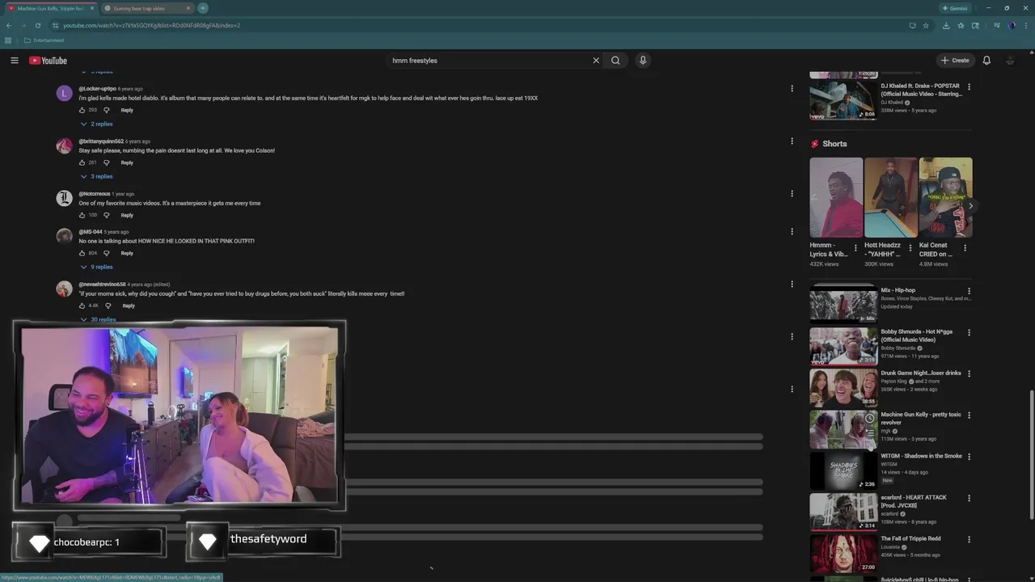Reply to the @brittanyquinn562 comment
The image size is (1035, 582).
127,162
